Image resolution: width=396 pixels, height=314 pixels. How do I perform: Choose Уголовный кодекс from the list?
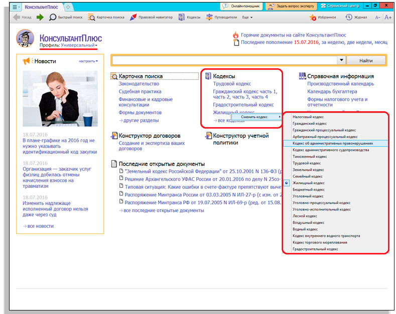[308, 196]
